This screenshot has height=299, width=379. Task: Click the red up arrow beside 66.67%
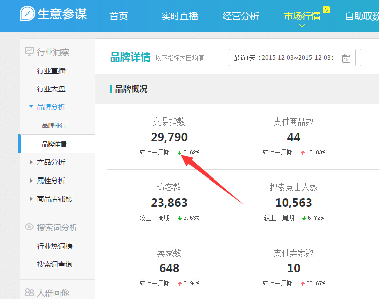tap(302, 283)
